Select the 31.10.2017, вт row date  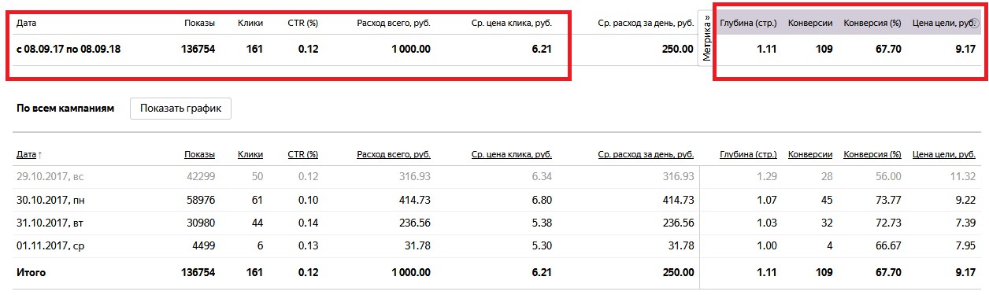(x=49, y=223)
